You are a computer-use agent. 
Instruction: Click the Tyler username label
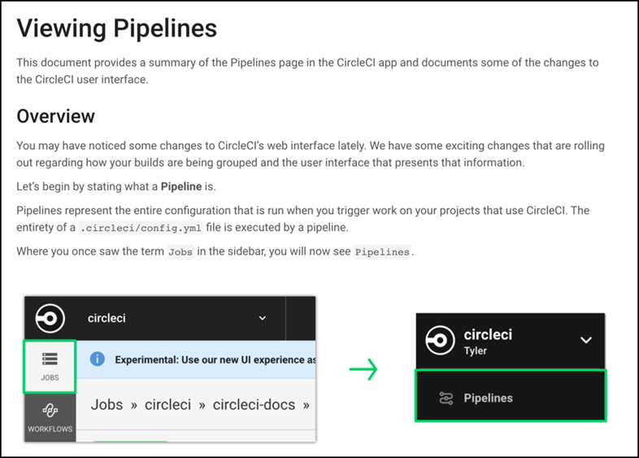(475, 351)
